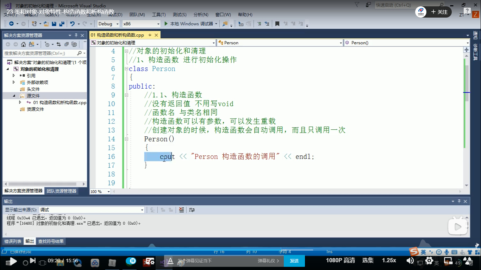Toggle word wrap in output panel
Viewport: 481px width, 270px height.
192,210
